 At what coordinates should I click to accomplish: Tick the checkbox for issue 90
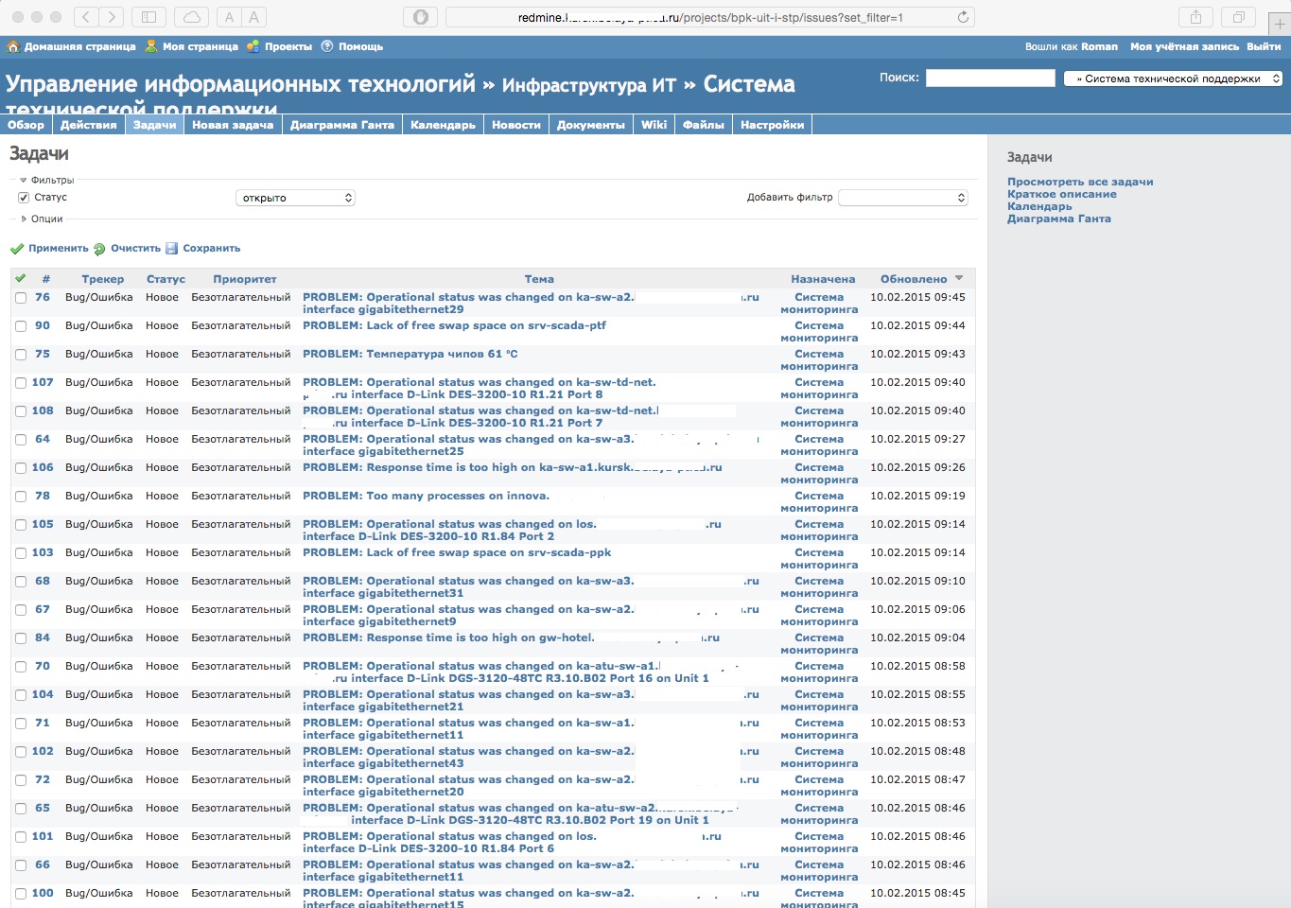21,326
